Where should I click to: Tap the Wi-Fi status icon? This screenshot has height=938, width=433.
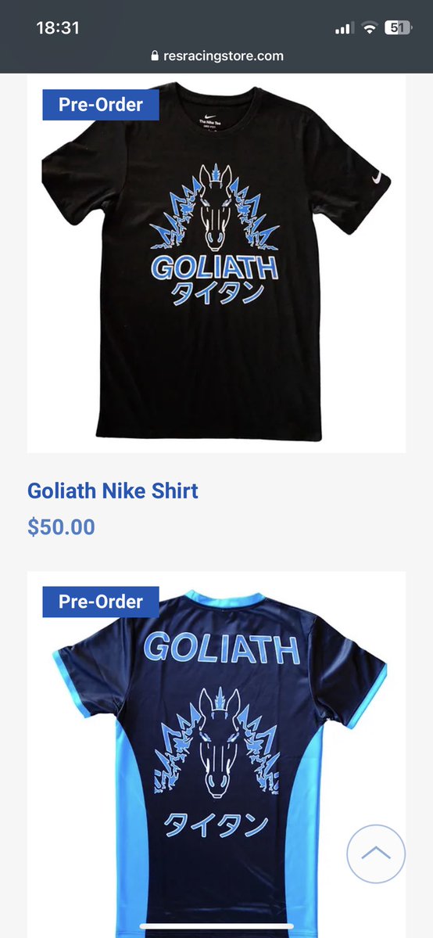[370, 27]
